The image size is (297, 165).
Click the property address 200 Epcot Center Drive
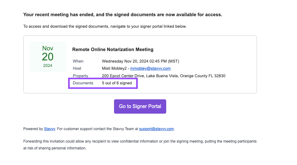coord(164,76)
